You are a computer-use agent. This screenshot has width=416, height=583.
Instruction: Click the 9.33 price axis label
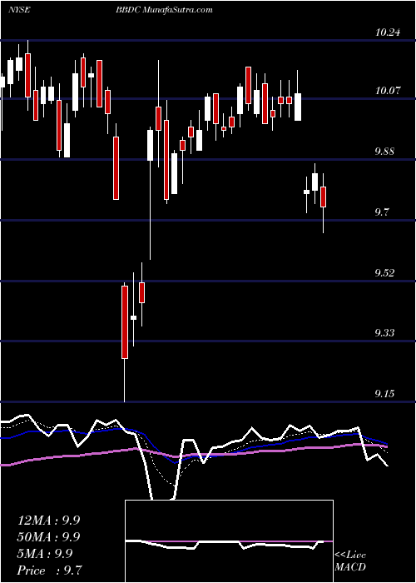click(386, 333)
